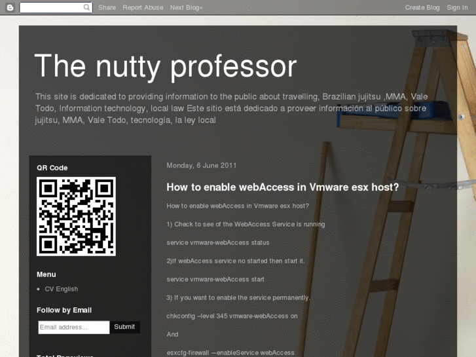Open the Share link in navbar
The height and width of the screenshot is (357, 476).
point(107,8)
